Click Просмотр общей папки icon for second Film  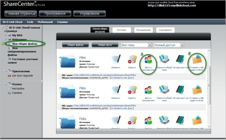click(164, 89)
